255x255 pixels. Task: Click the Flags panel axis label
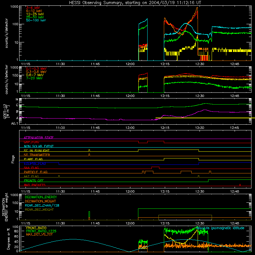(13, 159)
